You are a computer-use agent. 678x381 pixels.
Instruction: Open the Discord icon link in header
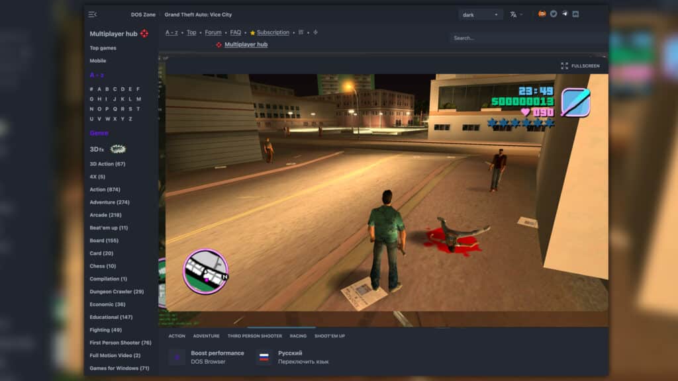[x=575, y=14]
